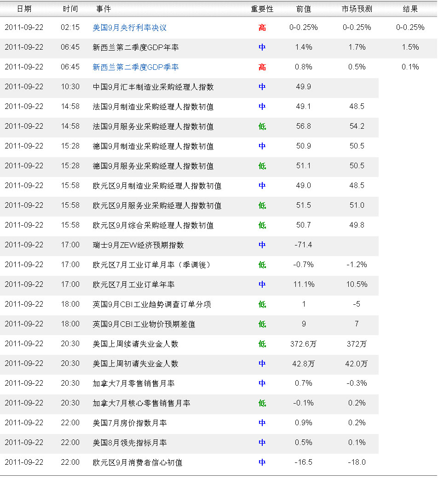This screenshot has width=438, height=479.
Task: Select event 欧元区7月工业订单月率（季调後）
Action: coord(152,265)
